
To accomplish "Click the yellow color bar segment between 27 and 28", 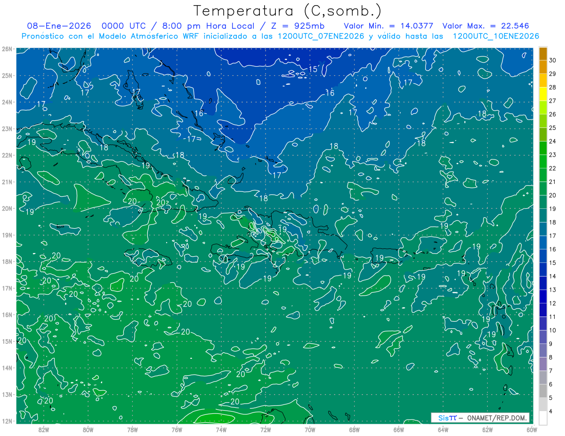I will 543,94.
